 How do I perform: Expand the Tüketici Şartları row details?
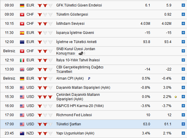tap(183, 124)
